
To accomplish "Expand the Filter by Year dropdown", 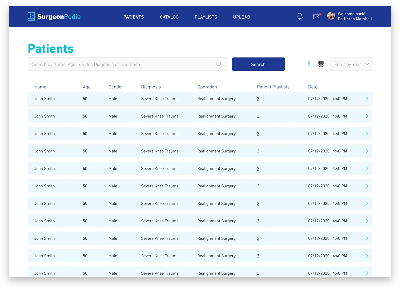I will click(x=351, y=64).
